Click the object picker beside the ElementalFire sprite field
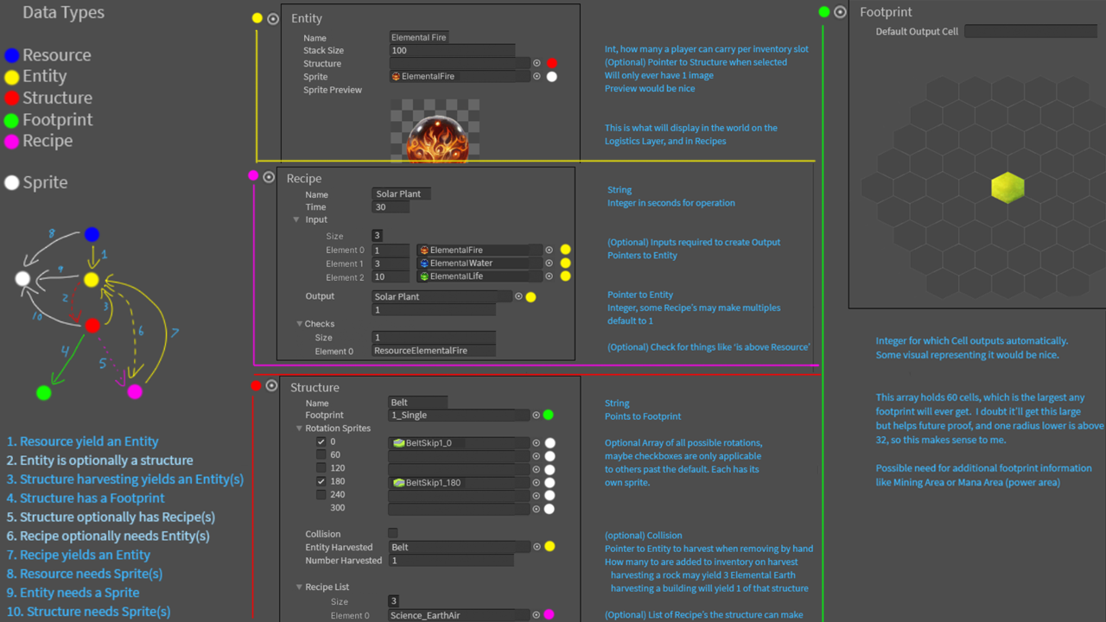This screenshot has width=1106, height=622. 537,76
